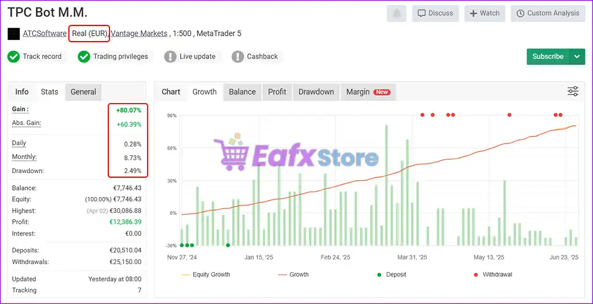
Task: Click the +60.39% abs gain value
Action: pos(129,124)
